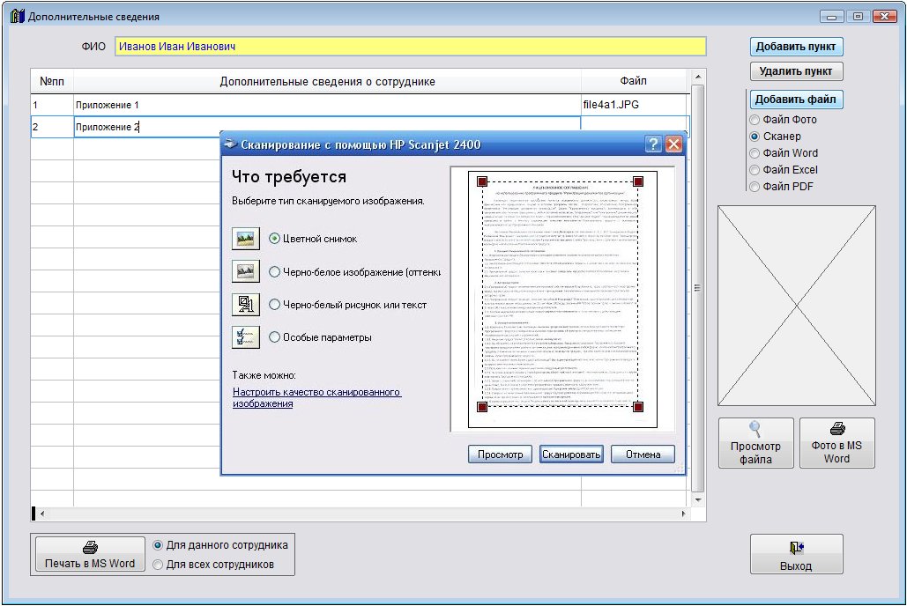Select the Файл Word radio option

tap(755, 153)
